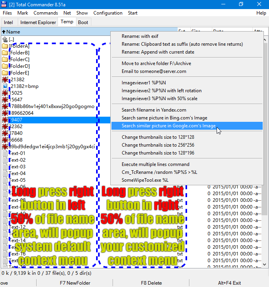The image size is (269, 287).
Task: Switch to the Boot tab
Action: pyautogui.click(x=83, y=22)
